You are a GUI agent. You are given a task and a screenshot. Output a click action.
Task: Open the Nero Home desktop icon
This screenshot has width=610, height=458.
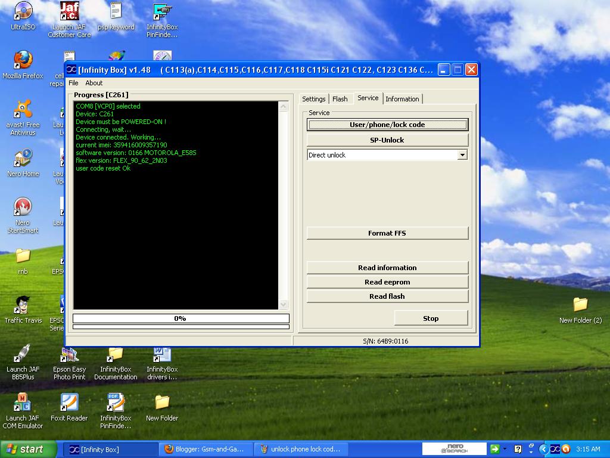(x=23, y=163)
